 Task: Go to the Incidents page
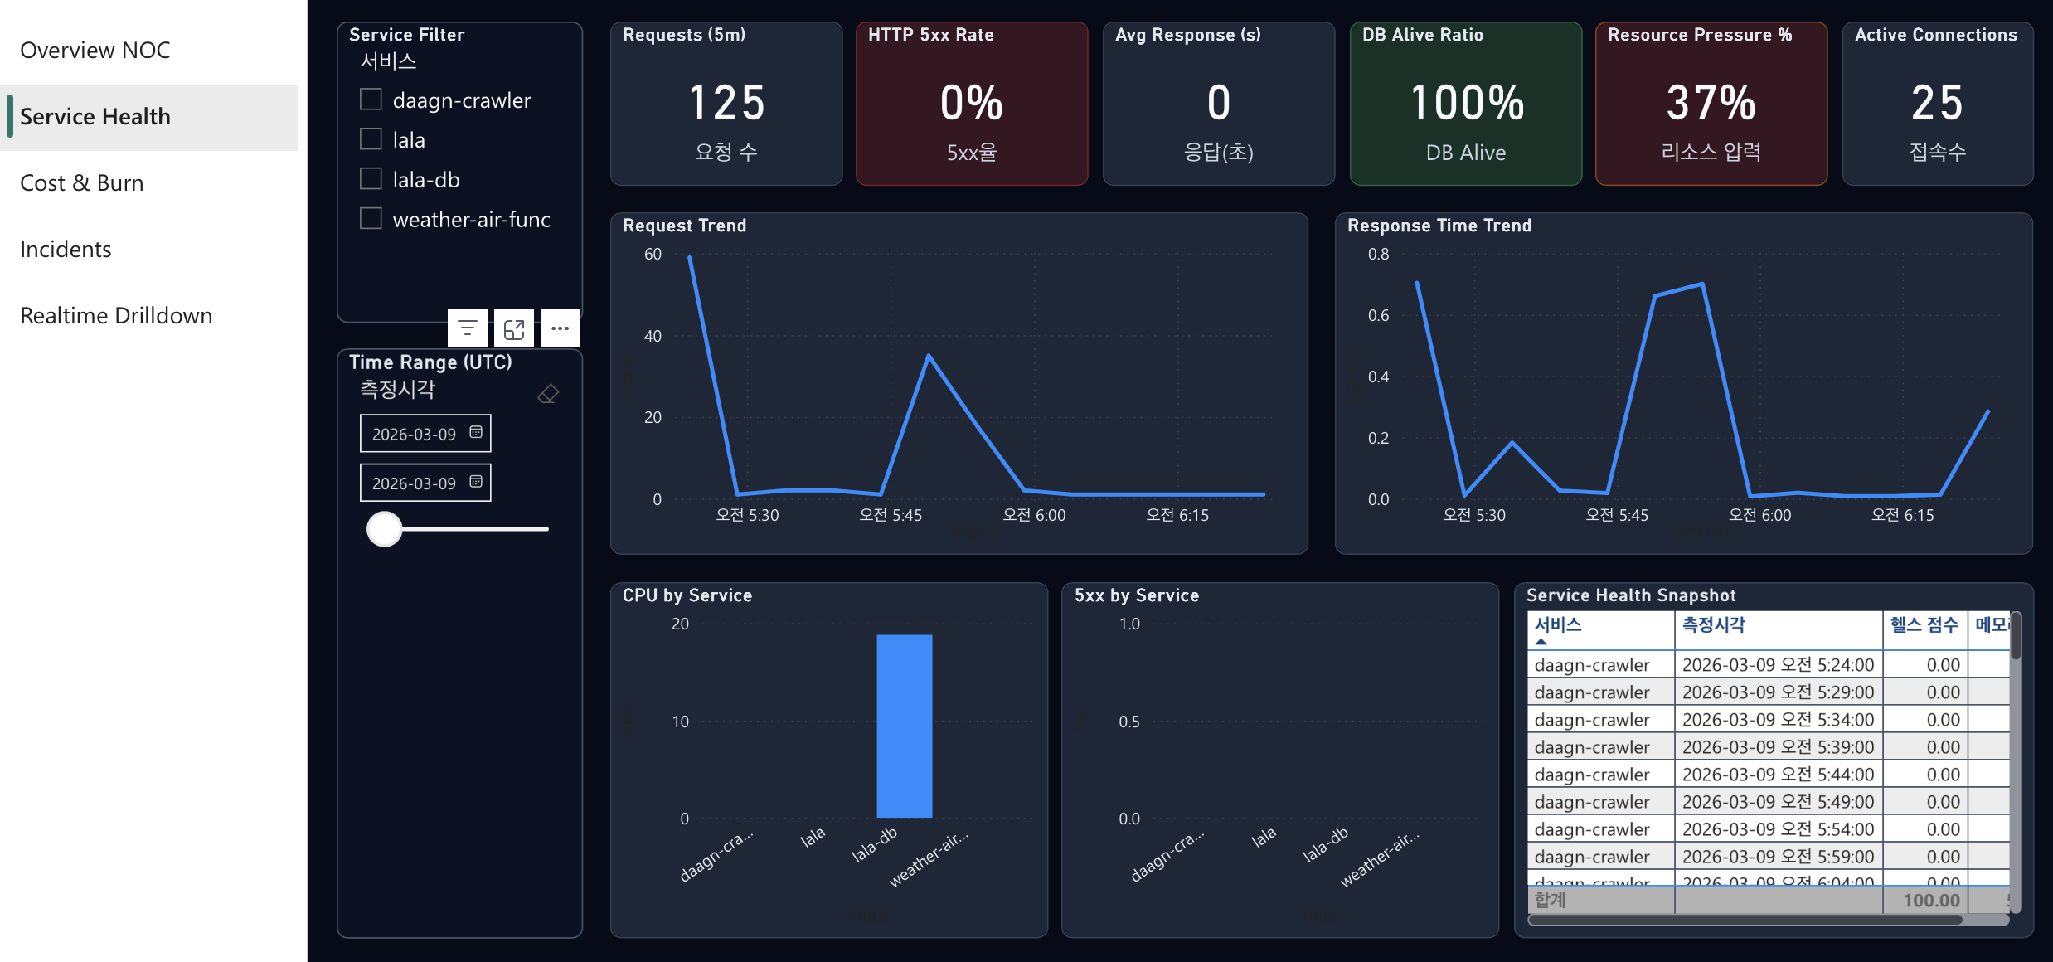[66, 250]
